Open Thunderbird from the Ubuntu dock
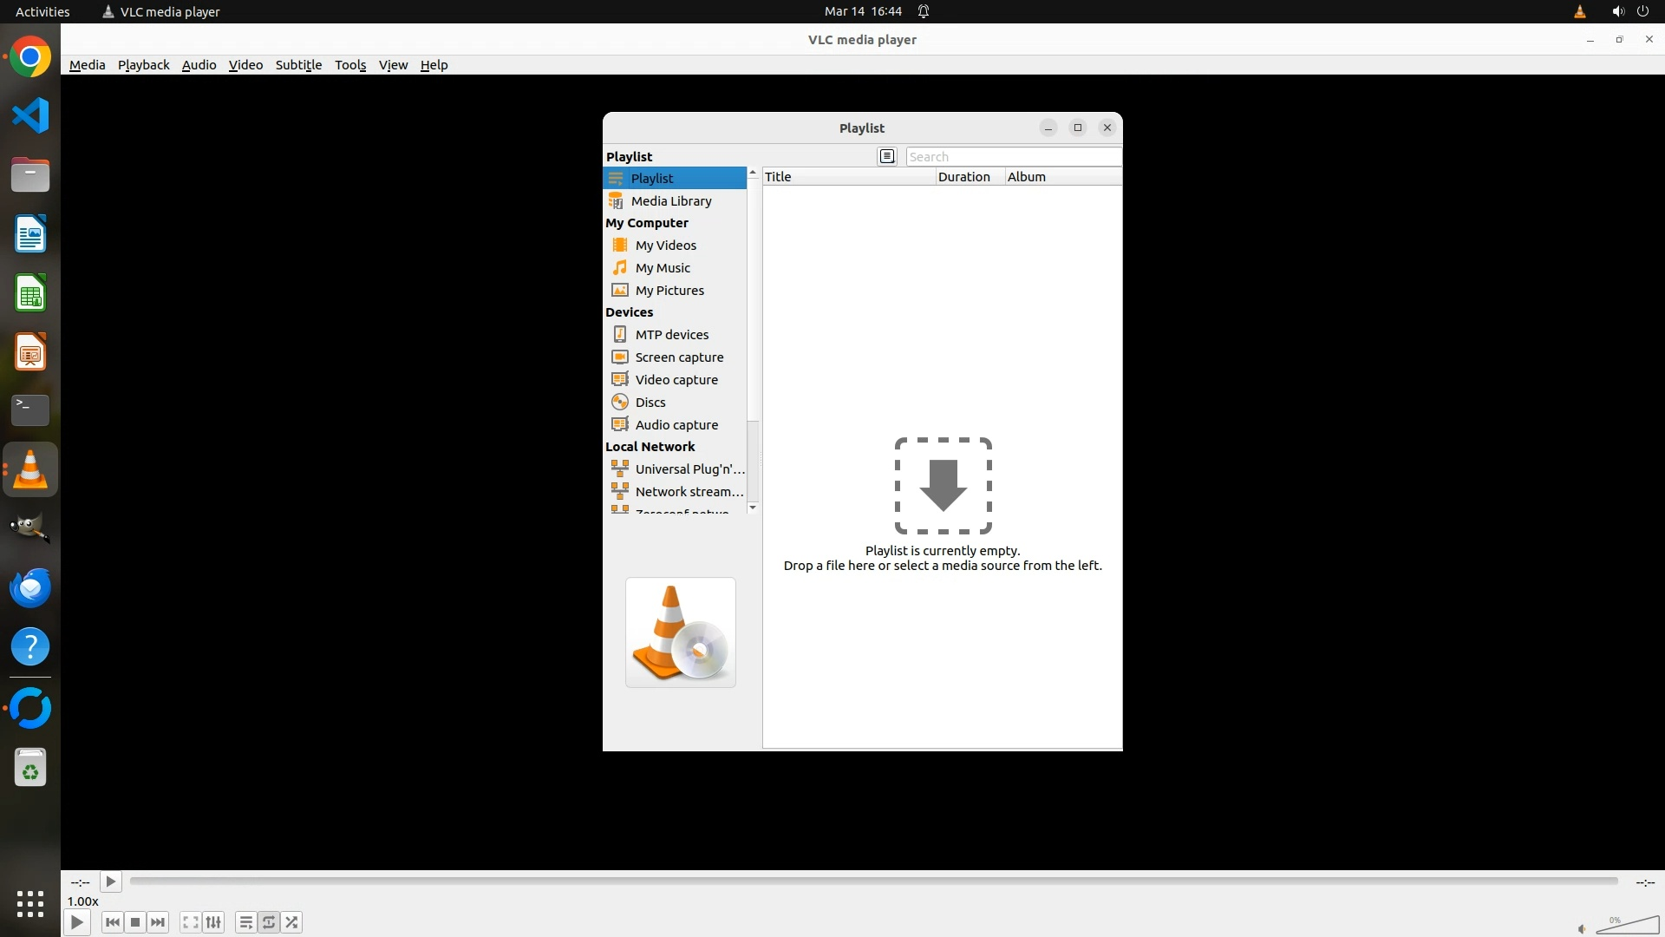The image size is (1665, 937). 30,587
